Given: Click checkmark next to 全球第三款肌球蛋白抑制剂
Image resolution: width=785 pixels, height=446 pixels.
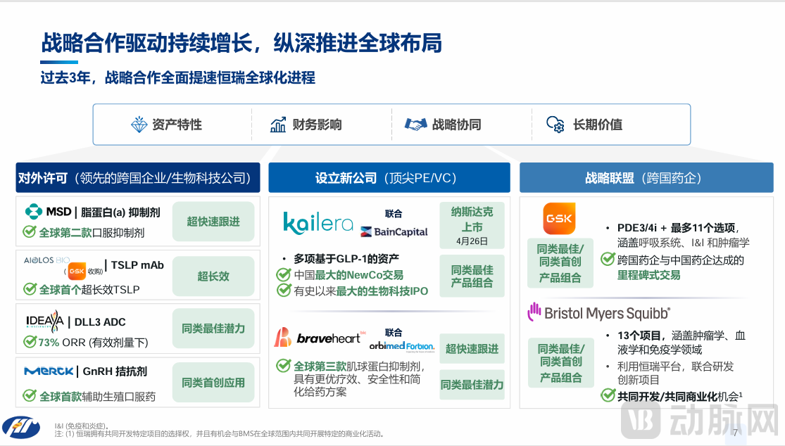Looking at the screenshot, I should click(x=283, y=366).
